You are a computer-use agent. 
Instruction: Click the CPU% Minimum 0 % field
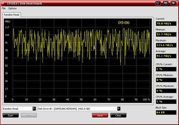pyautogui.click(x=166, y=80)
